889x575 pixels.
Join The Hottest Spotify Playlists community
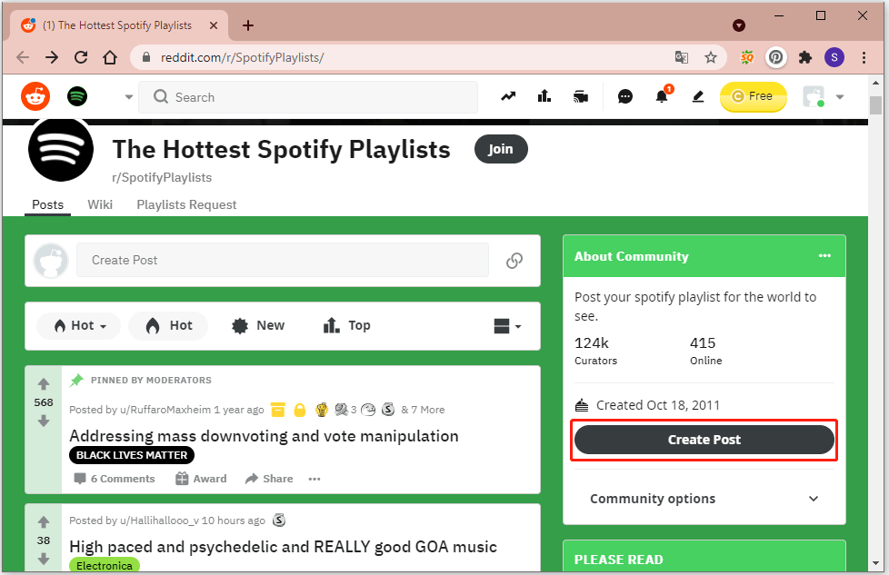tap(501, 149)
